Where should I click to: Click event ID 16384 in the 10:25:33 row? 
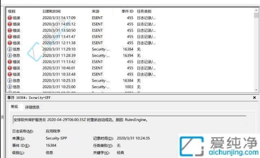click(x=128, y=80)
